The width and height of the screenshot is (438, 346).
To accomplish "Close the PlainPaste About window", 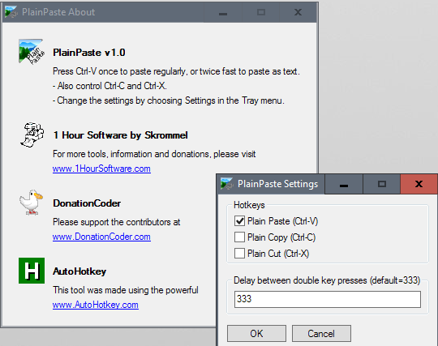I will 298,12.
